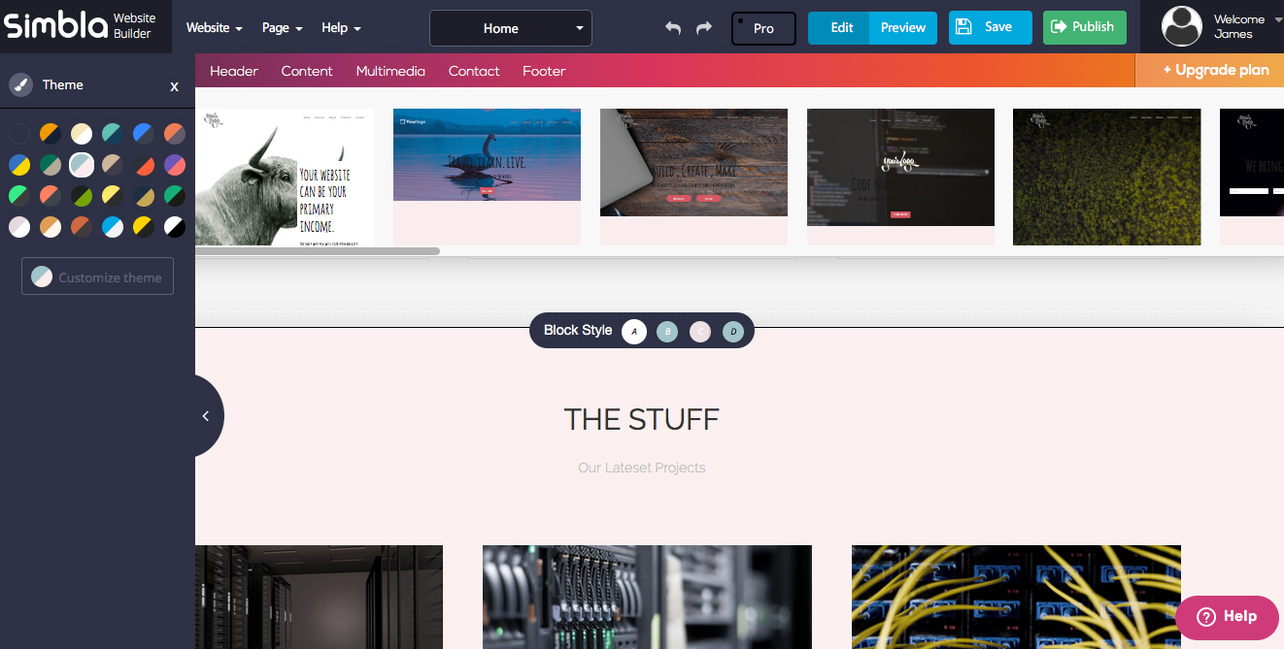Open the Website menu
The image size is (1284, 649).
[214, 27]
